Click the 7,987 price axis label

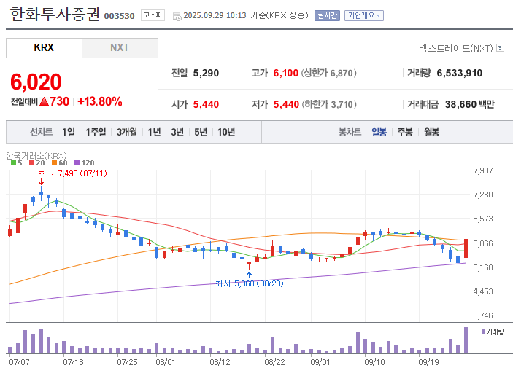[483, 170]
